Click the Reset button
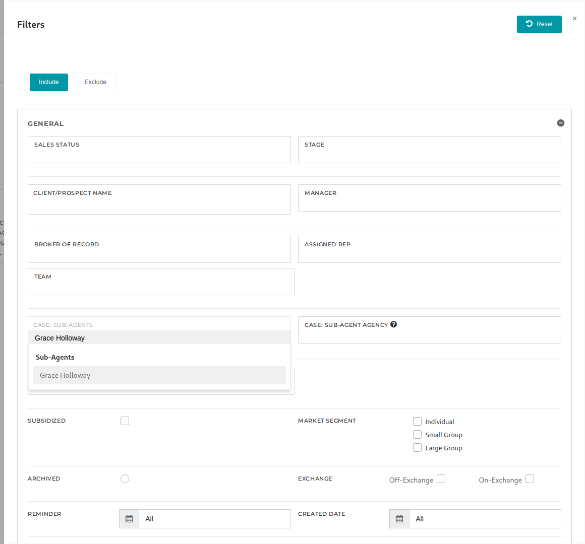This screenshot has width=585, height=544. tap(539, 24)
